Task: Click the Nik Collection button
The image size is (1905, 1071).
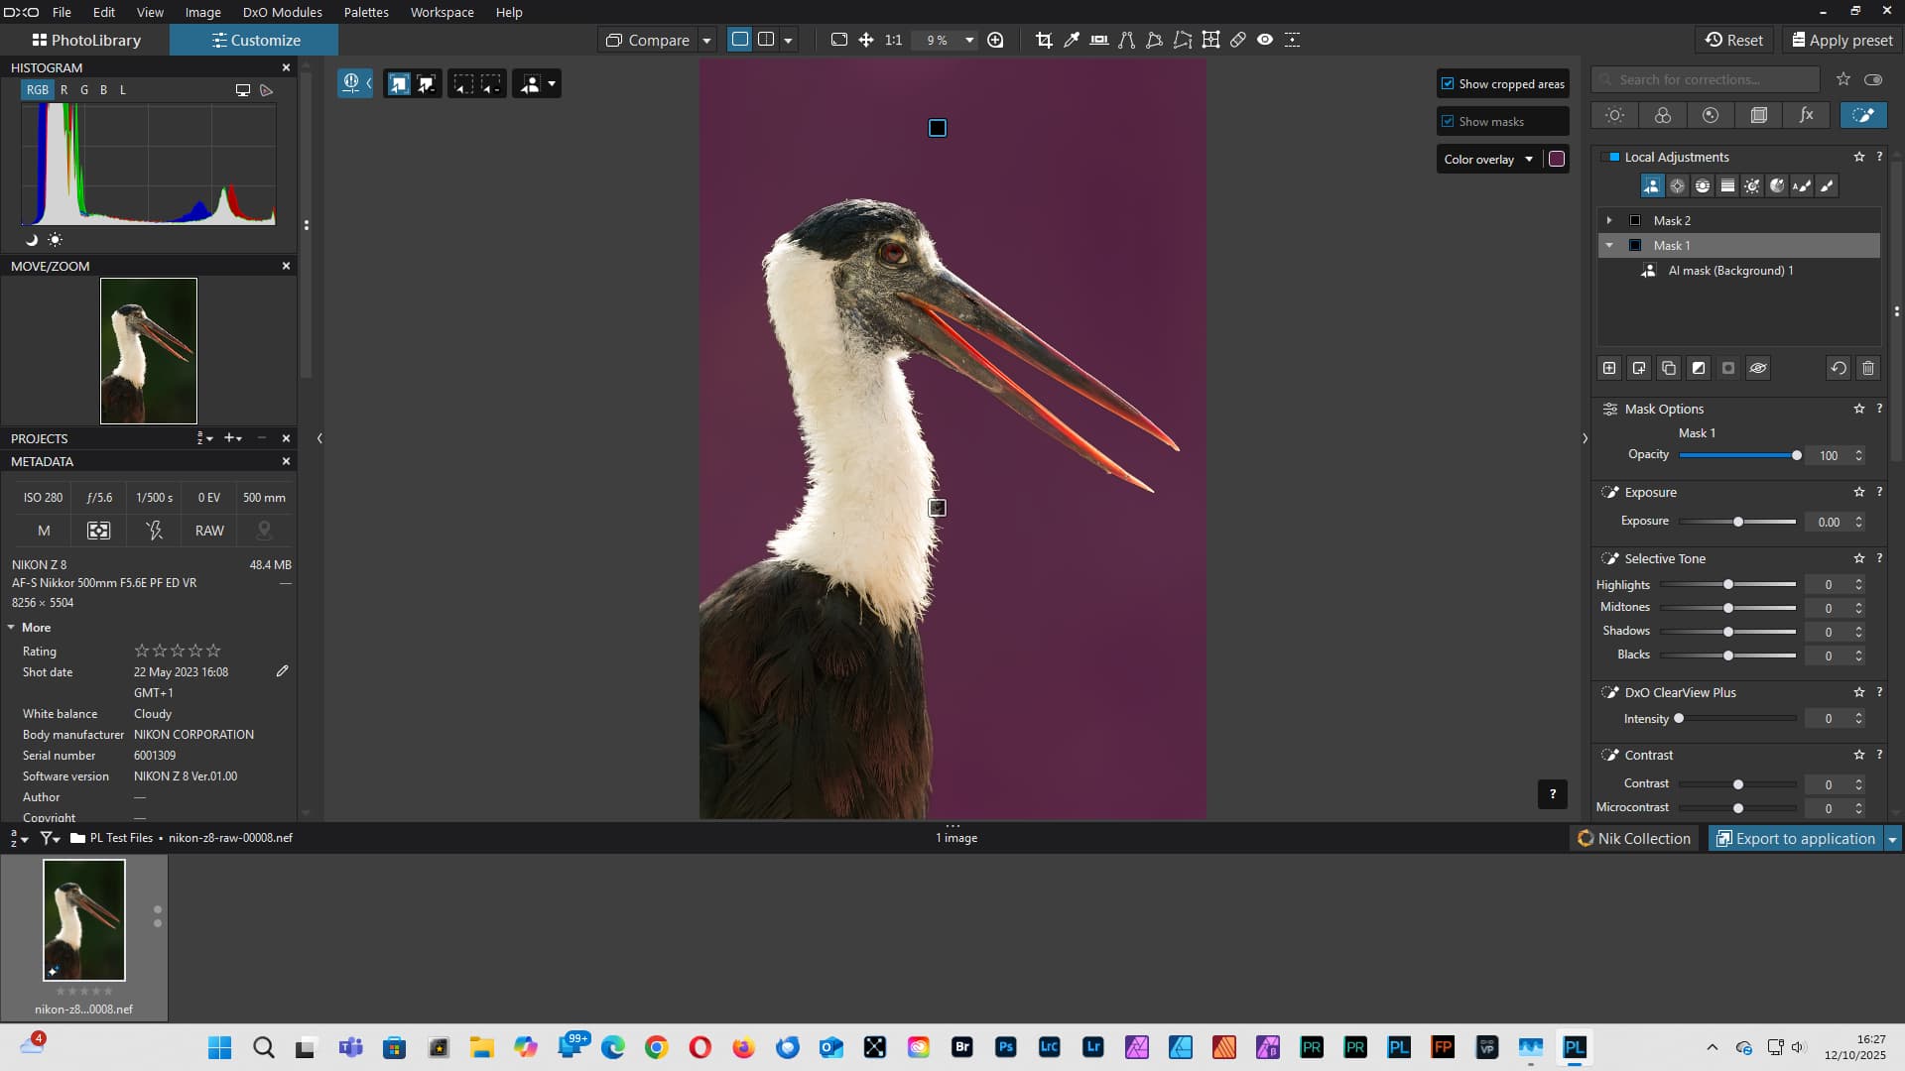Action: click(x=1634, y=838)
